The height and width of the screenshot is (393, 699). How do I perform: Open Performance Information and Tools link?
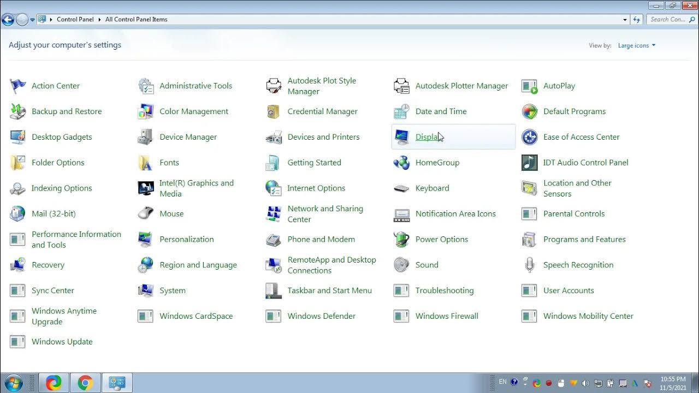[76, 240]
